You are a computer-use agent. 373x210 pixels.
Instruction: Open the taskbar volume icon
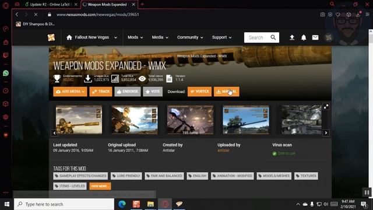tap(326, 204)
